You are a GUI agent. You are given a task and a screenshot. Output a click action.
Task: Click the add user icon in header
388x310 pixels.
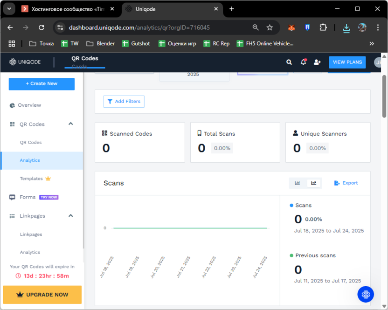(x=317, y=62)
